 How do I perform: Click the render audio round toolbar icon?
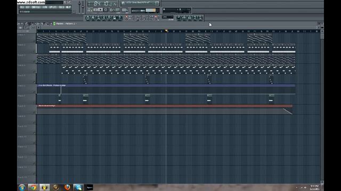[x=190, y=18]
